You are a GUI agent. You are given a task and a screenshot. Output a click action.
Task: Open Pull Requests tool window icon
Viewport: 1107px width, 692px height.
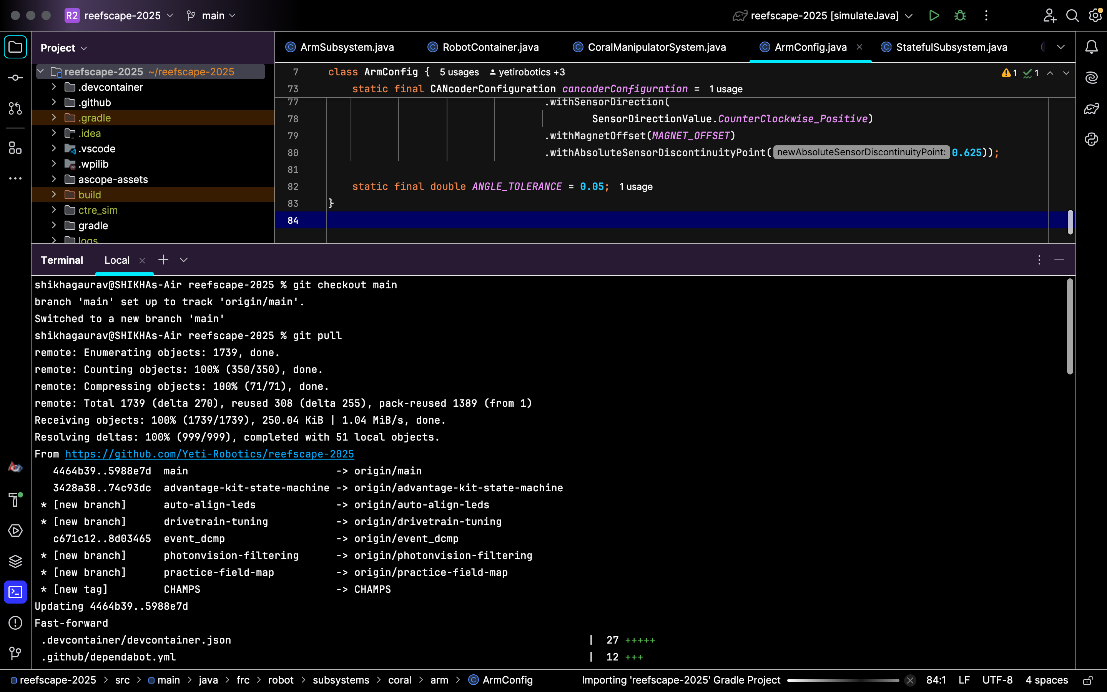point(15,108)
